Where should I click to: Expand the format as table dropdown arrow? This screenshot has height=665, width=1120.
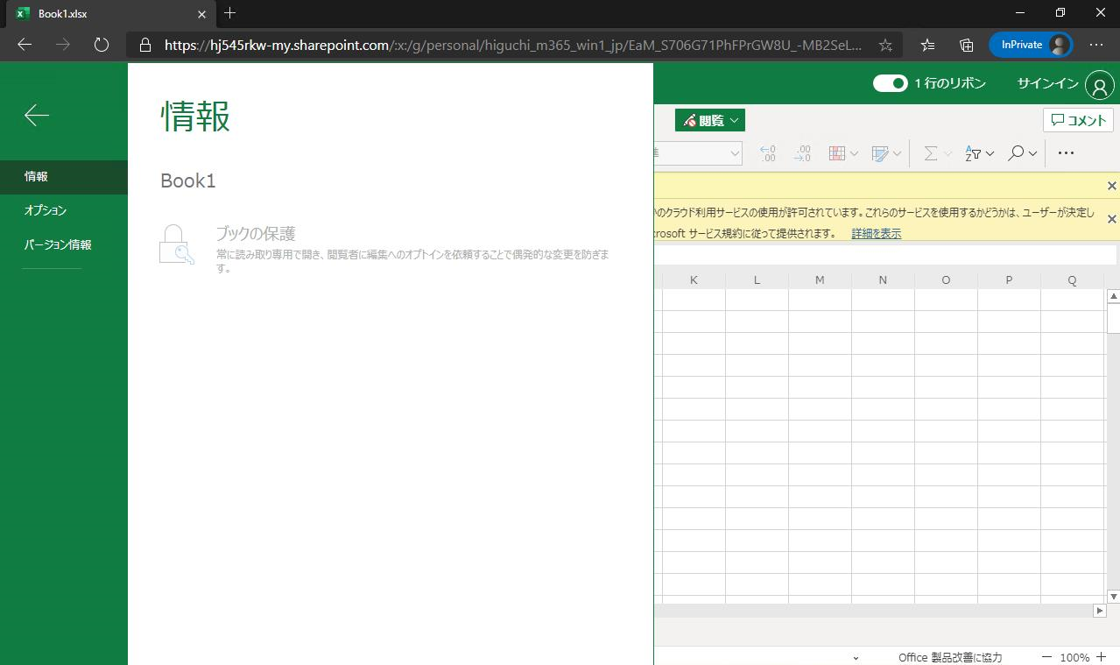tap(898, 154)
